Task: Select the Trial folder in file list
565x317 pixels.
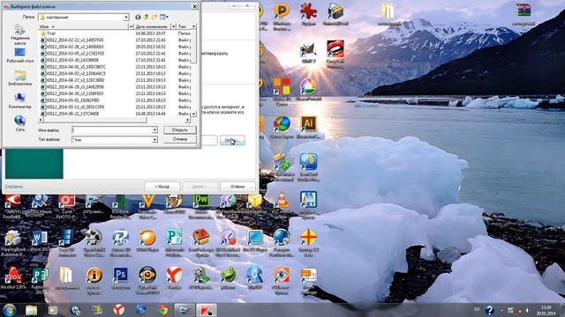Action: 50,33
